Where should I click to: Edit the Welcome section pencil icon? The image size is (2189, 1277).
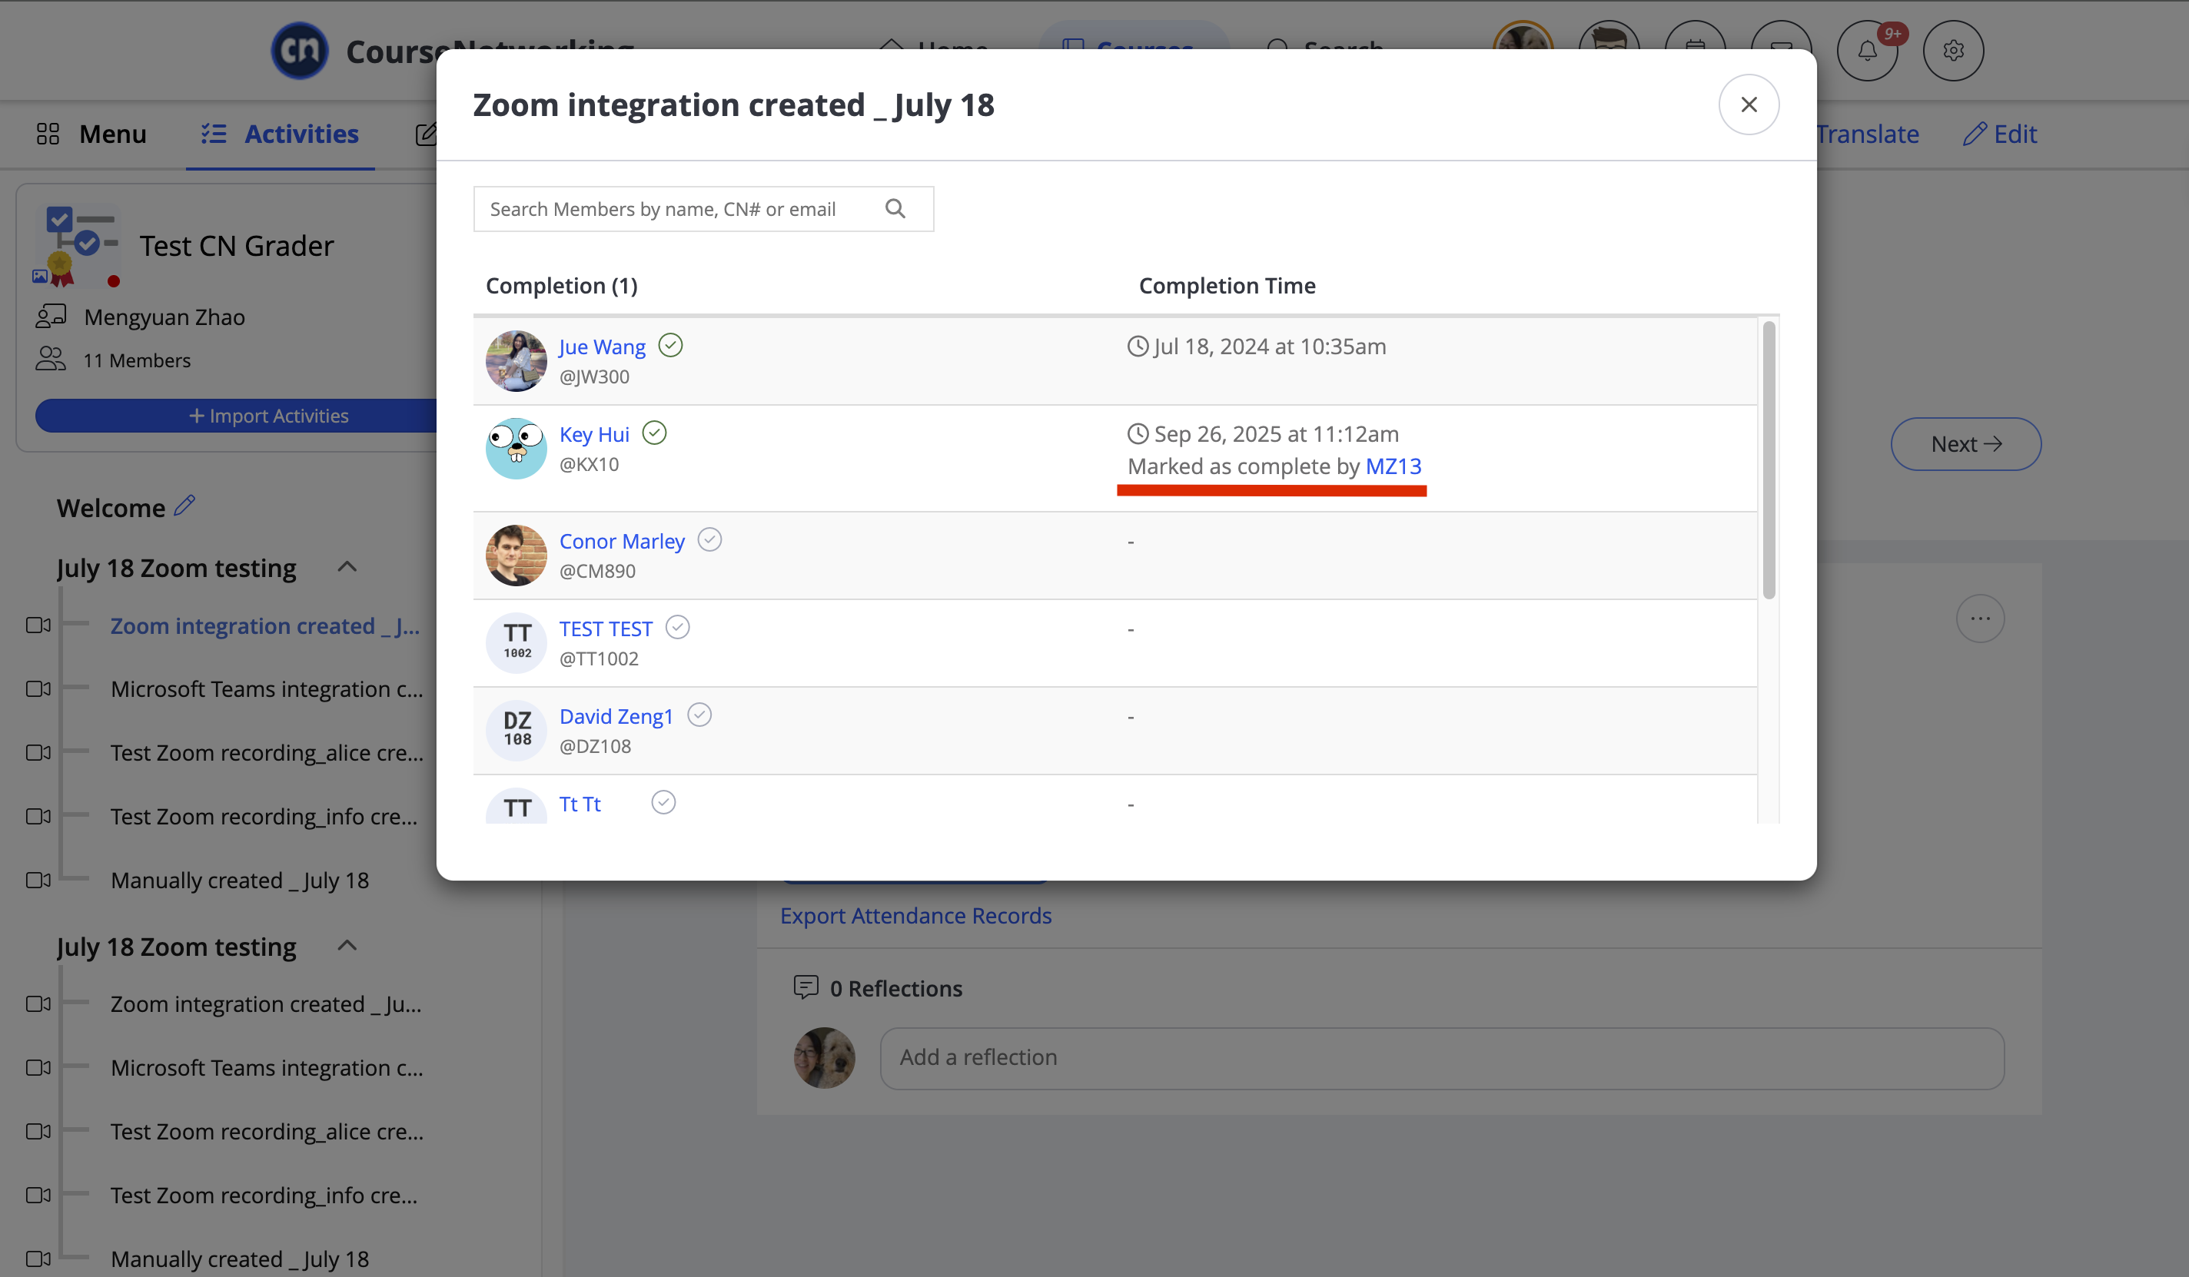point(184,506)
